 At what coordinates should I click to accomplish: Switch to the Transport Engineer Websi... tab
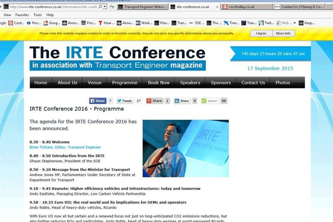pos(143,7)
